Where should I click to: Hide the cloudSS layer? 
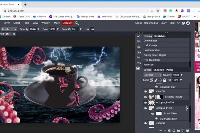point(145,91)
